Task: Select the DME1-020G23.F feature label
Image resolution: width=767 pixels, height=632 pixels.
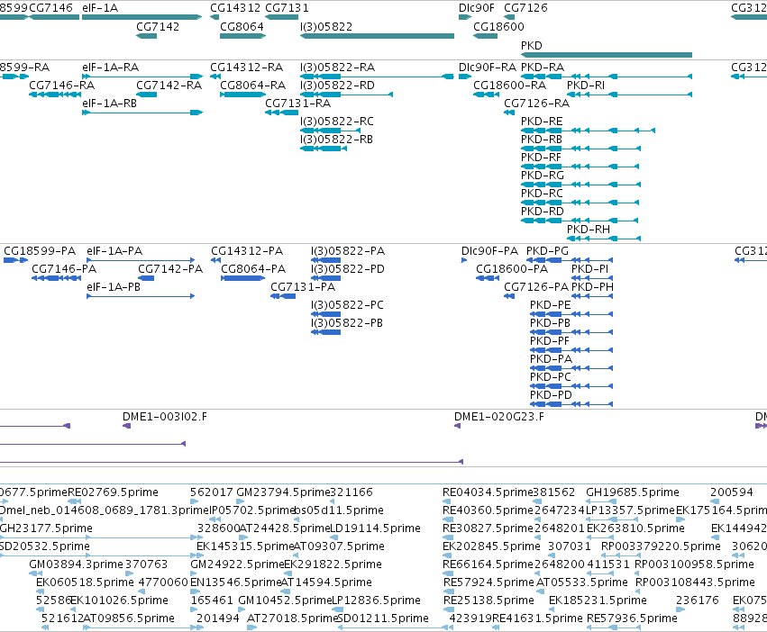Action: tap(499, 417)
